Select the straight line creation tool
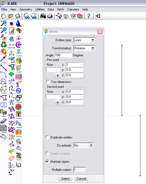 (x=4, y=68)
